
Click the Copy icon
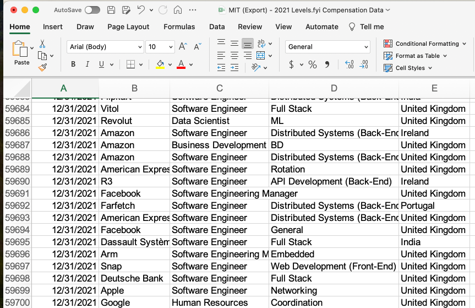[x=42, y=56]
